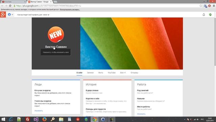
Task: Click the rainbow cover photo
Action: point(132,43)
